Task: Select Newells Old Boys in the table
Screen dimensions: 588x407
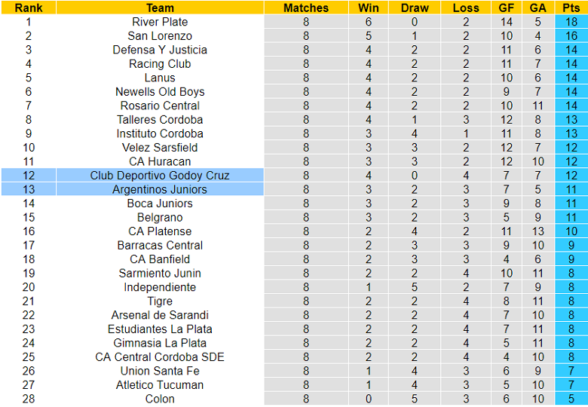Action: 160,92
